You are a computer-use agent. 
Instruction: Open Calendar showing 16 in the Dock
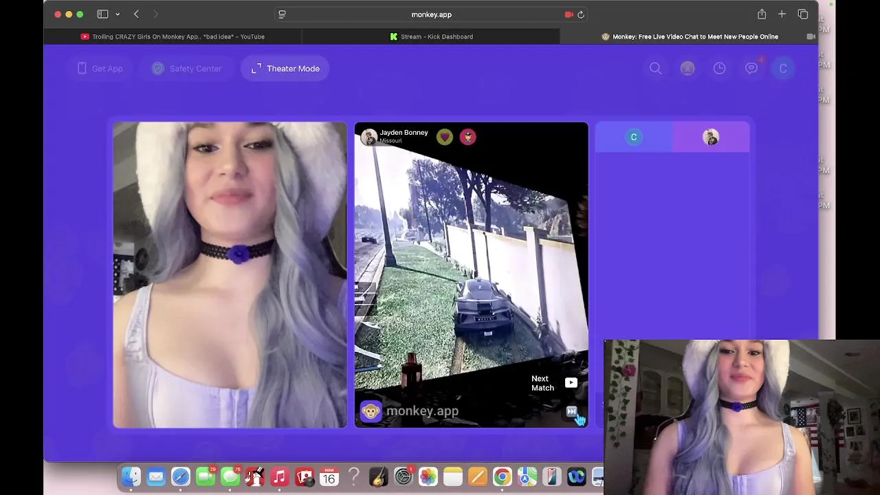pos(329,476)
